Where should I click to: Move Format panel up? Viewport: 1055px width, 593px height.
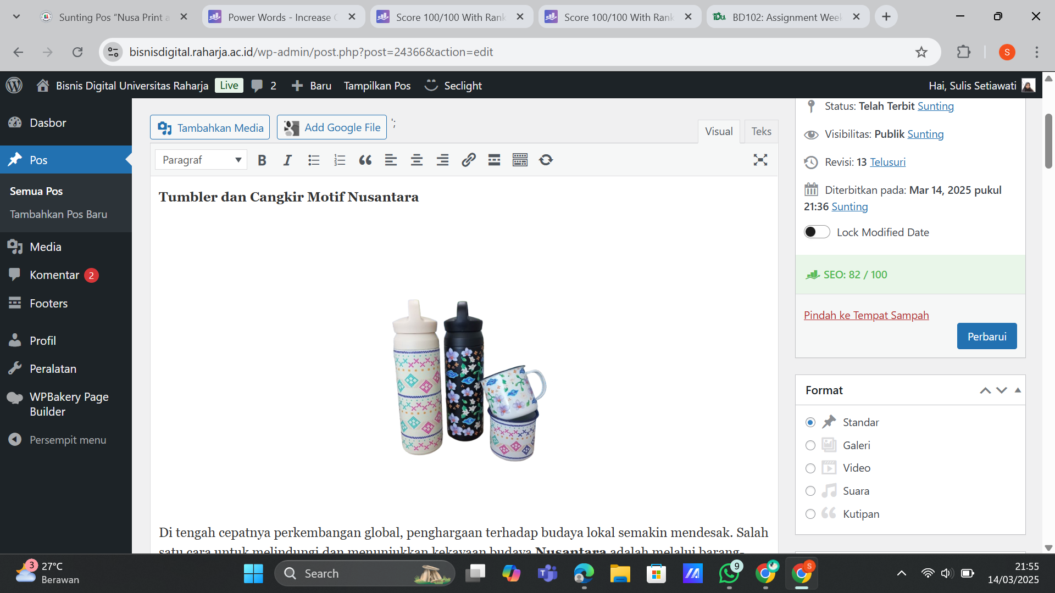(985, 390)
